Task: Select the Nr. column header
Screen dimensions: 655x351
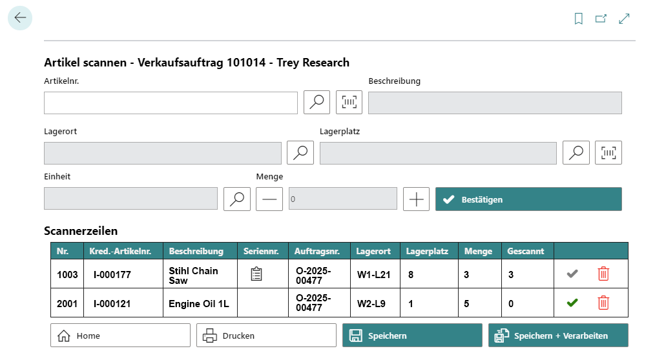Action: pyautogui.click(x=67, y=251)
